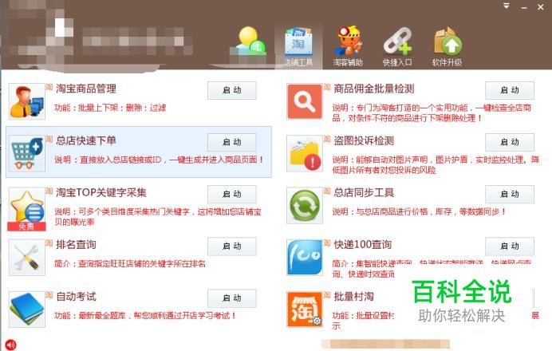Image resolution: width=552 pixels, height=351 pixels.
Task: Switch to the 淘客辅助 tab
Action: coord(348,47)
